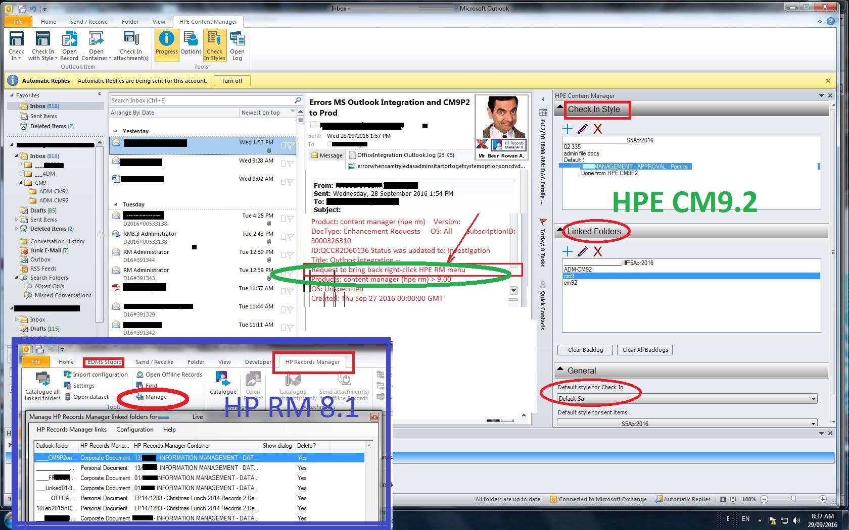The width and height of the screenshot is (849, 530).
Task: Click Settings in HP RM 8.1 Tools group
Action: coord(79,386)
